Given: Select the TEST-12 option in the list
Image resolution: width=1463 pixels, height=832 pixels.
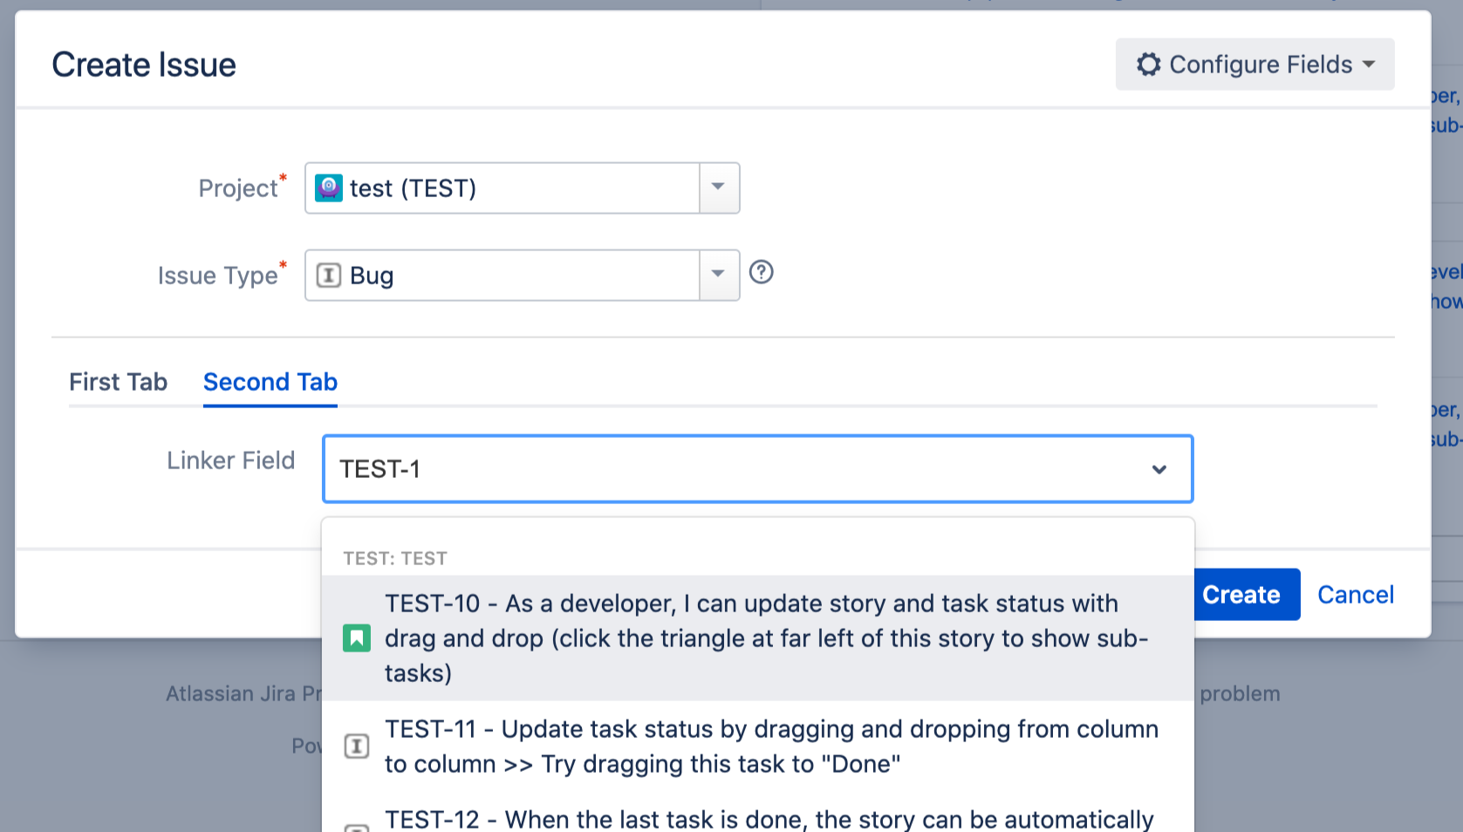Looking at the screenshot, I should tap(768, 820).
